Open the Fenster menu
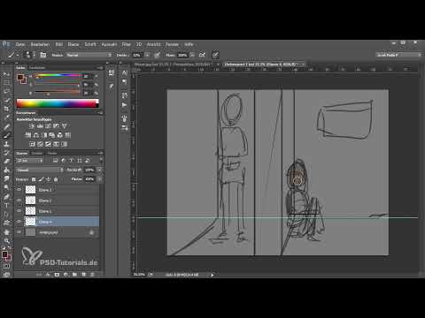The image size is (425, 318). click(x=172, y=44)
